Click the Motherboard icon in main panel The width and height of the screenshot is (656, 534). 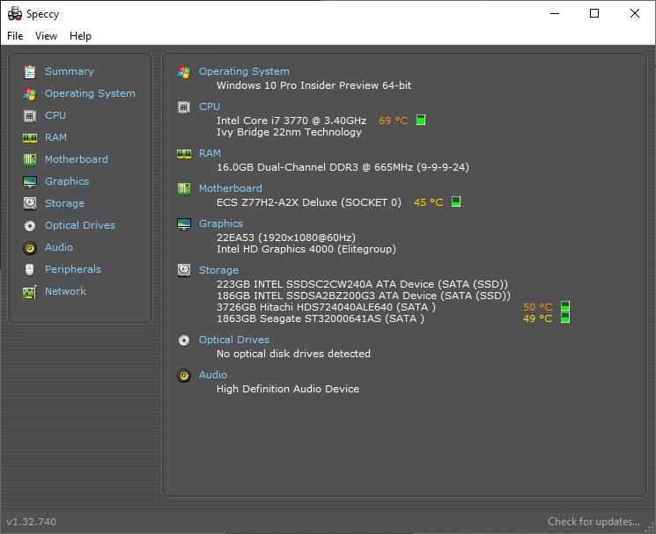(184, 189)
